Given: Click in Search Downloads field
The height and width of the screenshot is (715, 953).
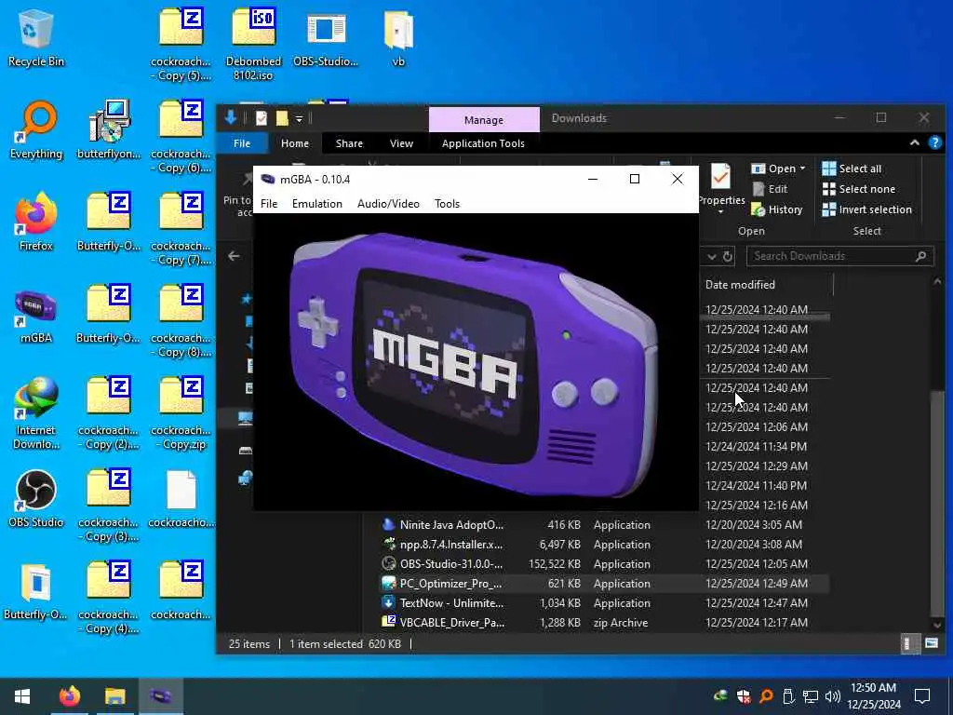Looking at the screenshot, I should [840, 256].
